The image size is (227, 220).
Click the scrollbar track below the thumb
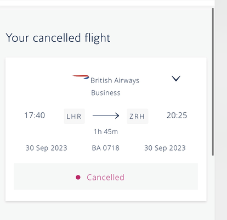pyautogui.click(x=213, y=187)
